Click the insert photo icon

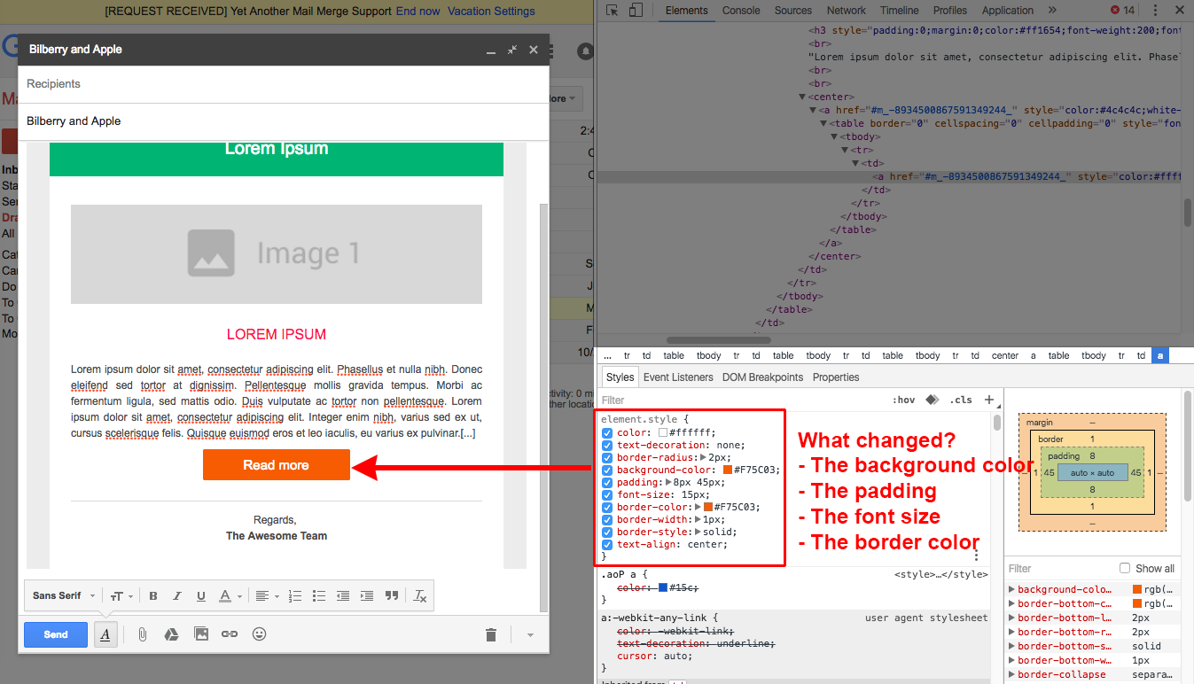[x=201, y=634]
